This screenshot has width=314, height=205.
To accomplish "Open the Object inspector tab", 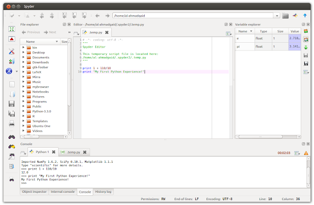I will [x=34, y=192].
